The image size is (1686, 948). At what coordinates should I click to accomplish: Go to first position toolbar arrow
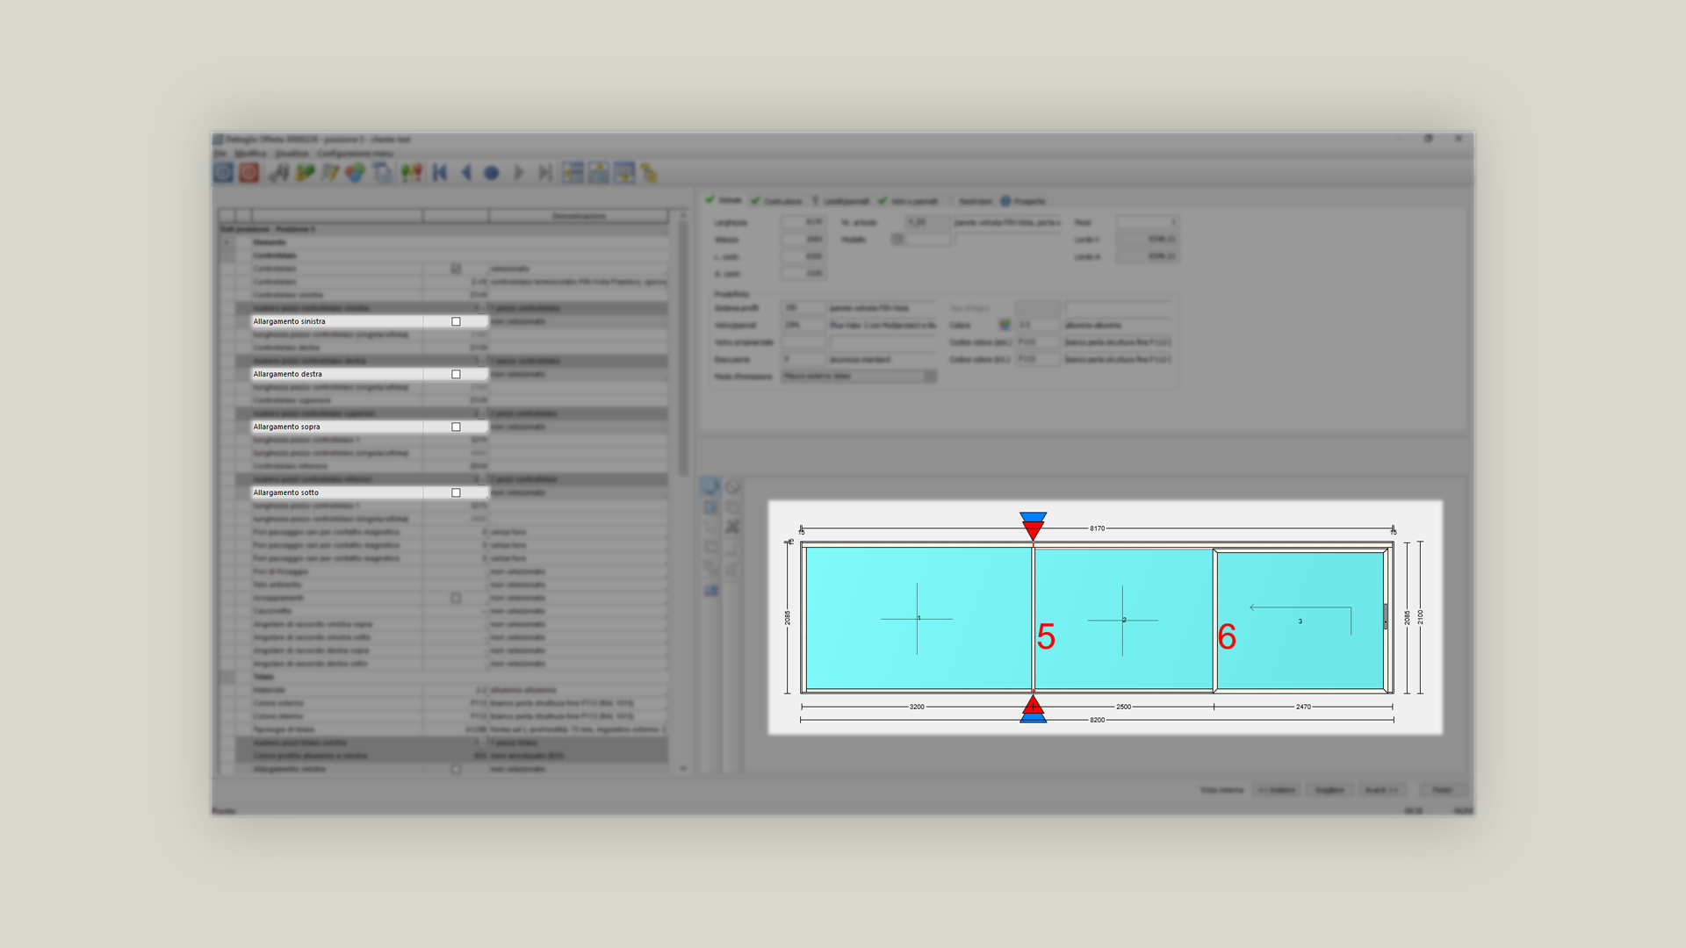click(x=440, y=173)
